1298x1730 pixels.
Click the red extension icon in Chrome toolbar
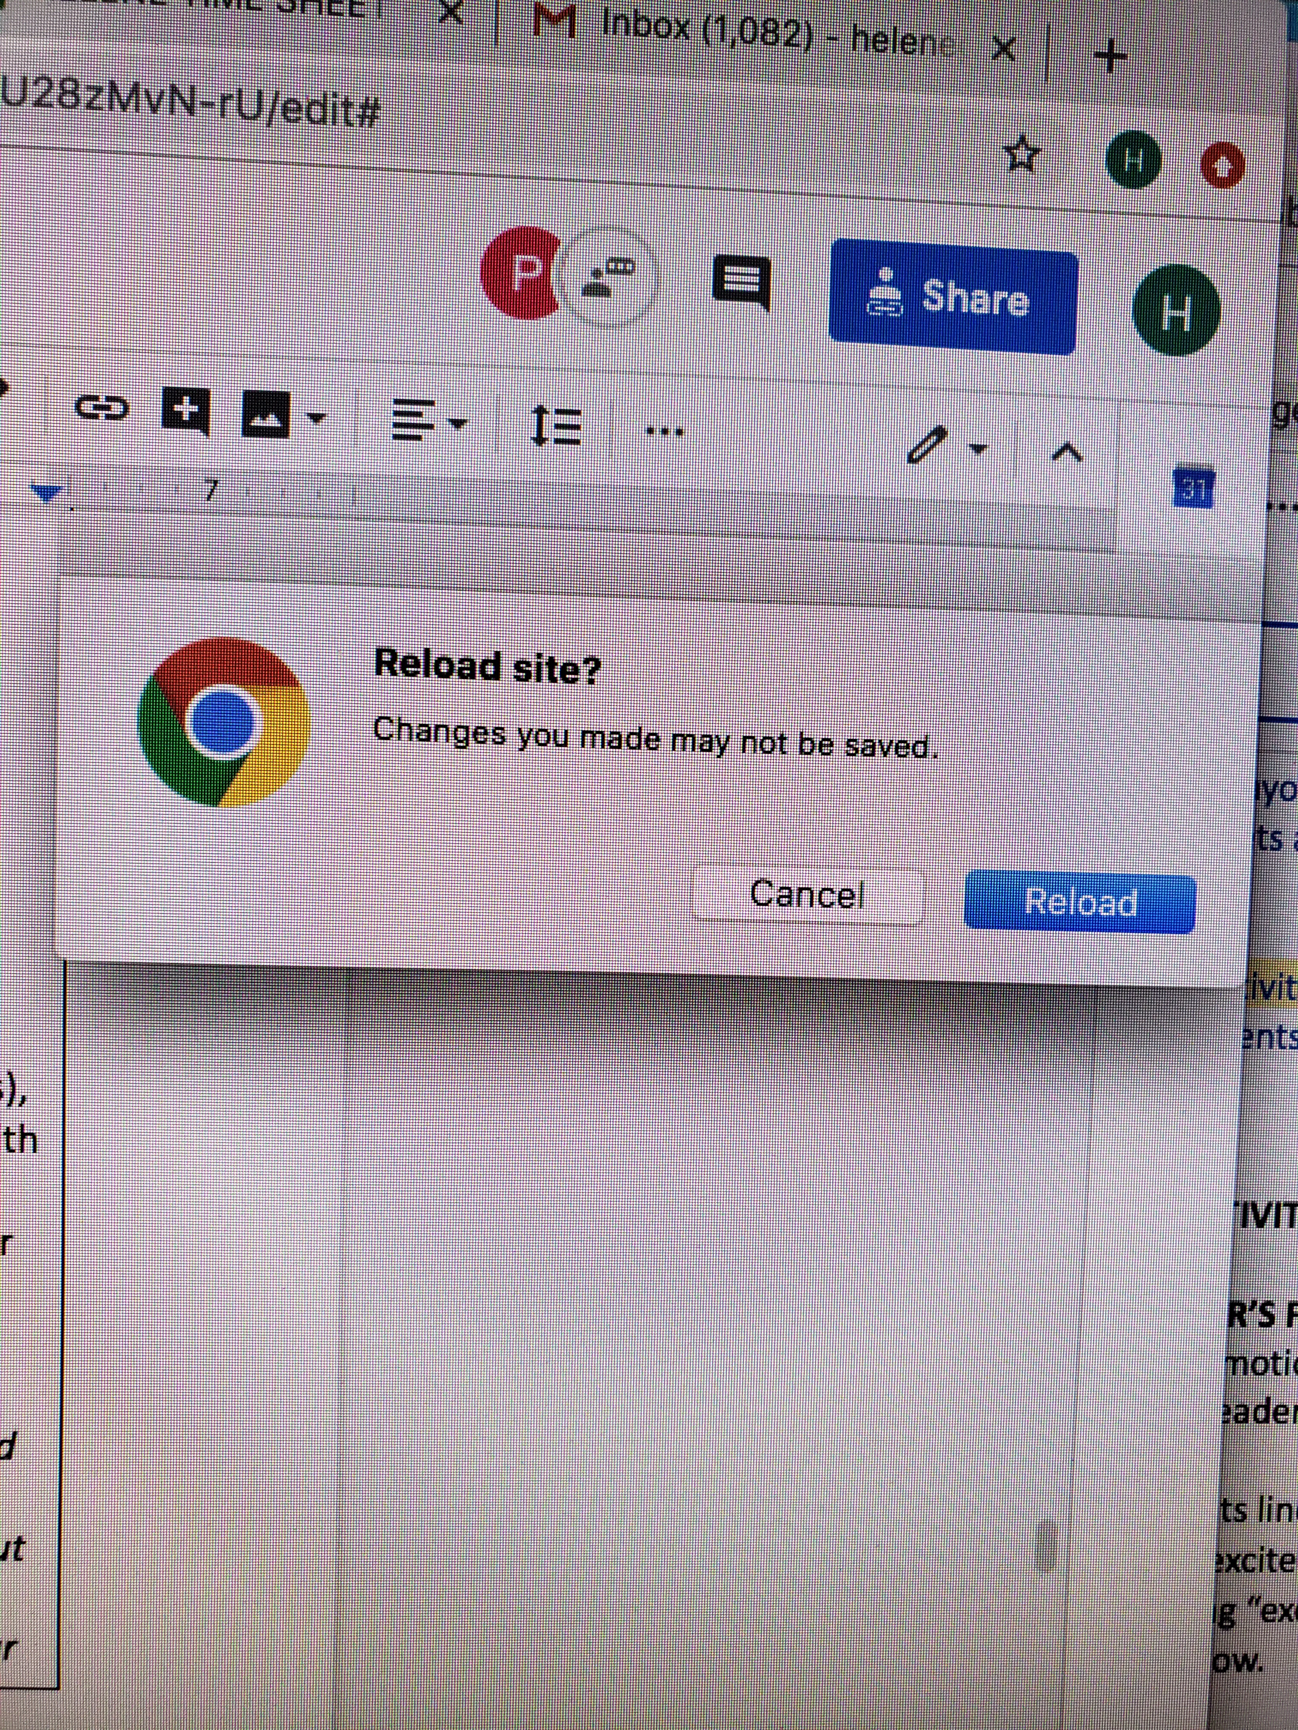pyautogui.click(x=1222, y=165)
